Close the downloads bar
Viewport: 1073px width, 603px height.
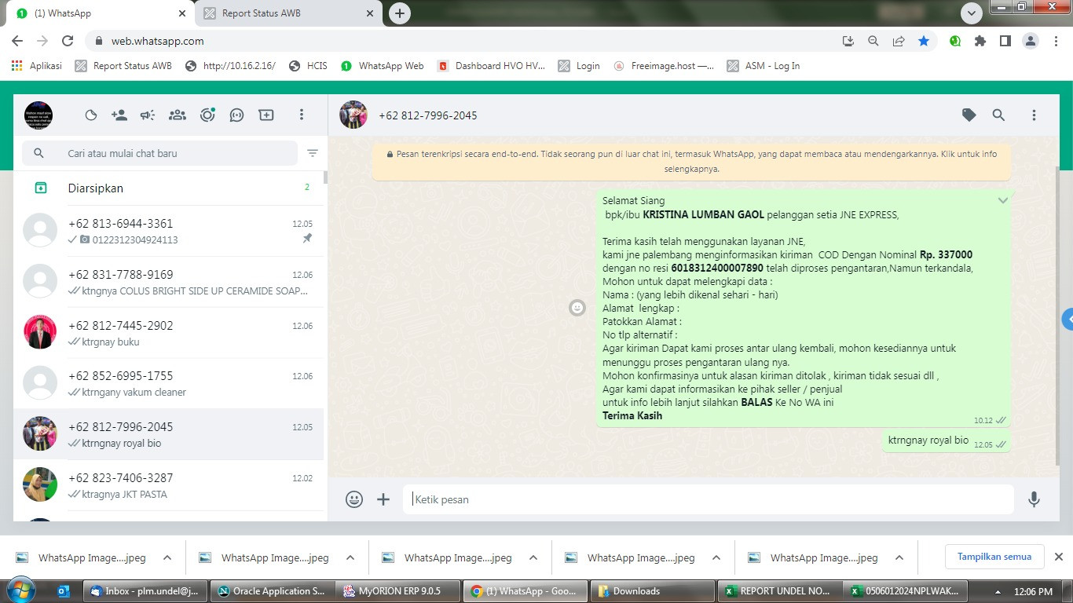coord(1058,557)
